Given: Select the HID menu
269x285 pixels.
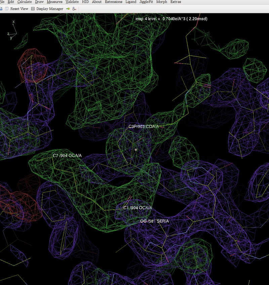Looking at the screenshot, I should pyautogui.click(x=85, y=2).
